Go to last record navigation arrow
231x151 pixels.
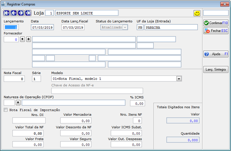coord(28,13)
